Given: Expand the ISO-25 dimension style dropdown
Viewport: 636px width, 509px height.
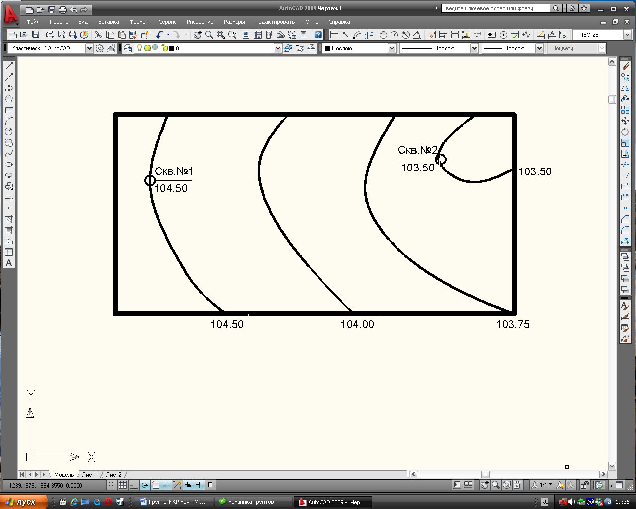Looking at the screenshot, I should pos(627,35).
